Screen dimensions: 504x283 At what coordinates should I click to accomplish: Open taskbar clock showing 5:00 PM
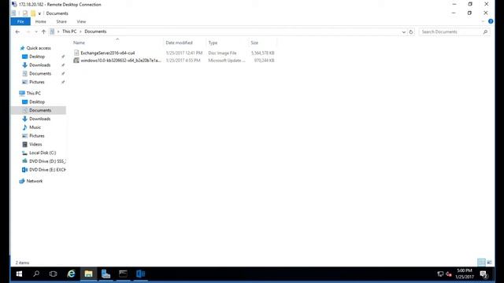click(x=465, y=274)
